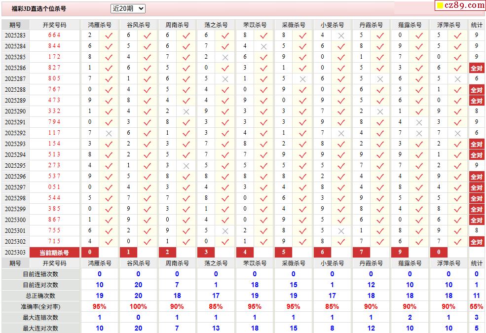This screenshot has width=486, height=333.
Task: Click the 福彩3D直选个位杀号 page title
Action: coord(39,9)
